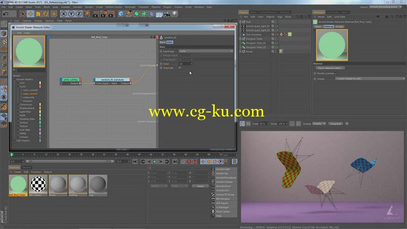Toggle visibility dots of Room object
407x229 pixels.
(x=276, y=51)
